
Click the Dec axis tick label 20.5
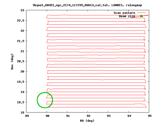pyautogui.click(x=20, y=61)
